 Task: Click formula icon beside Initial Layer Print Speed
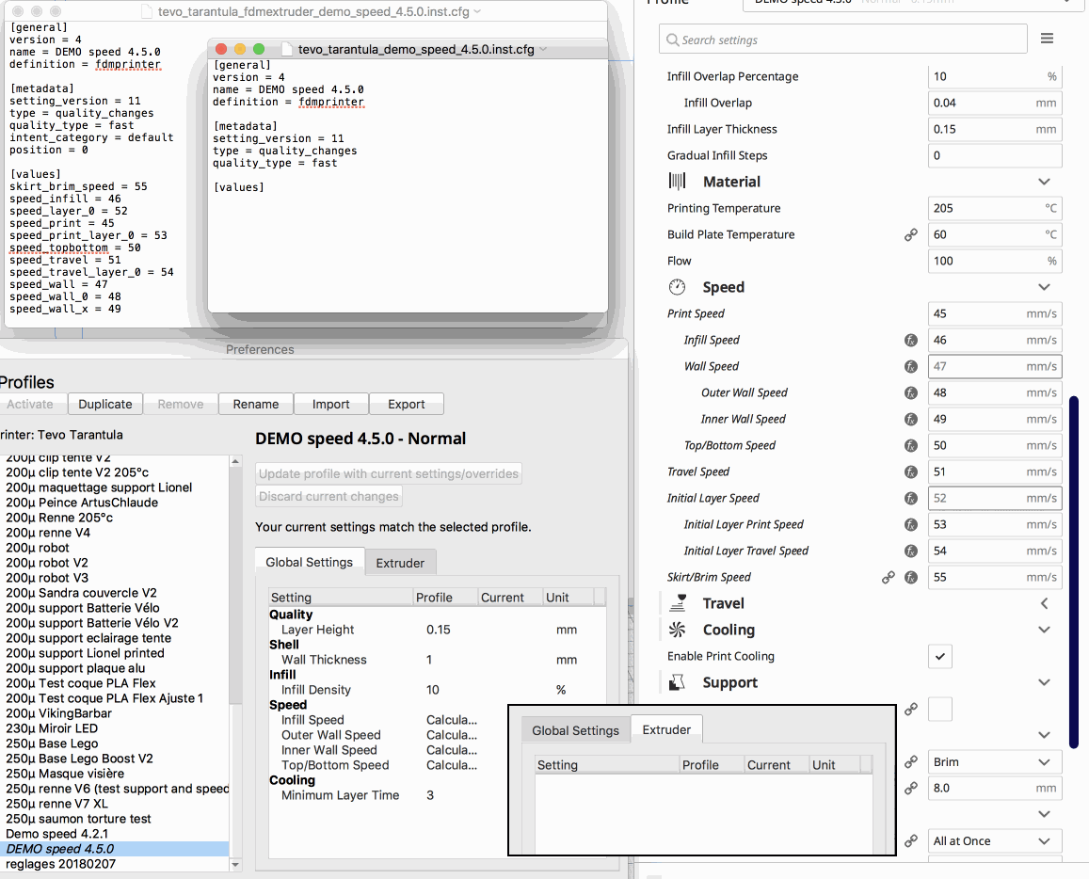pos(910,525)
